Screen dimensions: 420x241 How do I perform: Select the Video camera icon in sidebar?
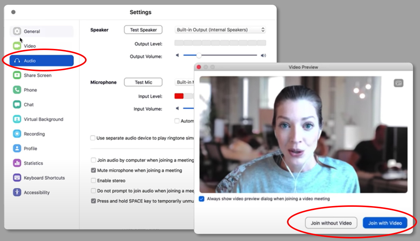click(x=17, y=46)
